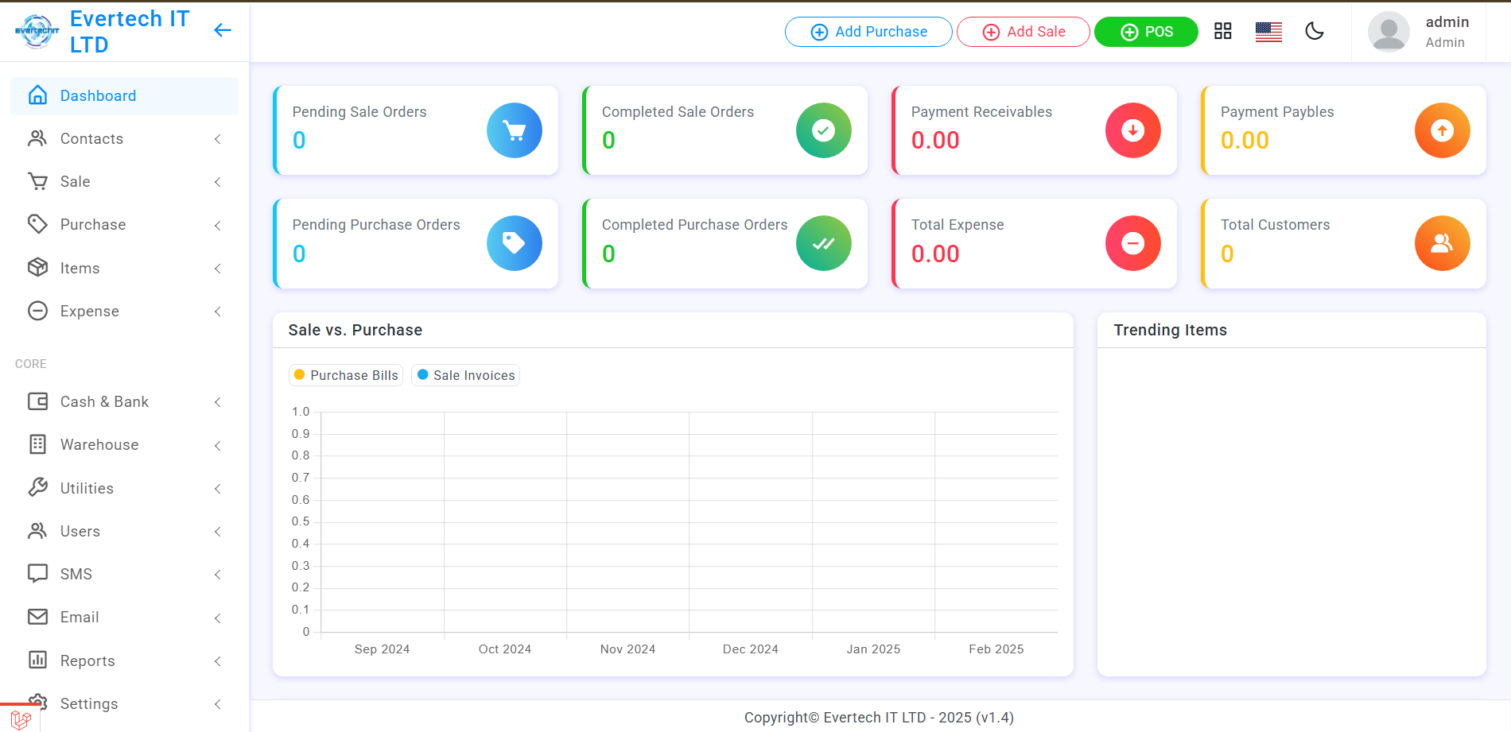
Task: Open the Reports sidebar menu item
Action: [x=124, y=660]
